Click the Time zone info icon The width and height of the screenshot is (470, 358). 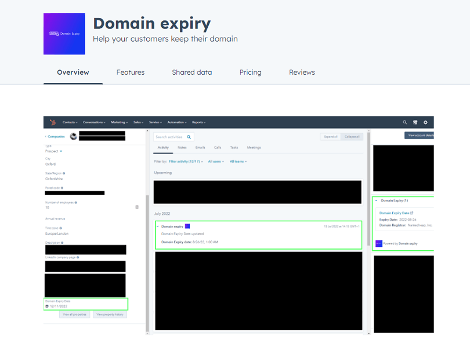[60, 228]
